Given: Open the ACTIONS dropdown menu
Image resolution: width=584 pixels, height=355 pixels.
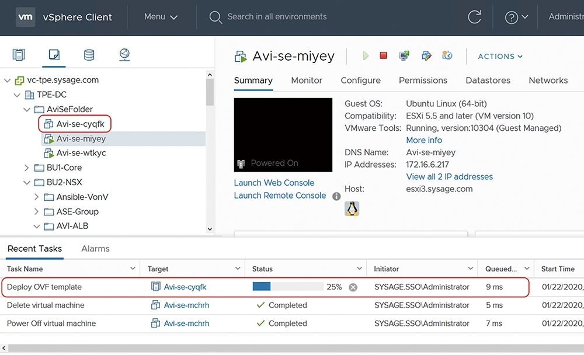Looking at the screenshot, I should pyautogui.click(x=500, y=56).
